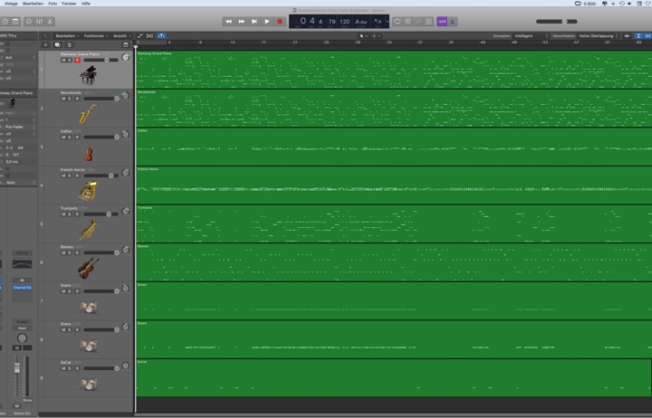The image size is (652, 418).
Task: Toggle the purple count-in button
Action: point(442,21)
